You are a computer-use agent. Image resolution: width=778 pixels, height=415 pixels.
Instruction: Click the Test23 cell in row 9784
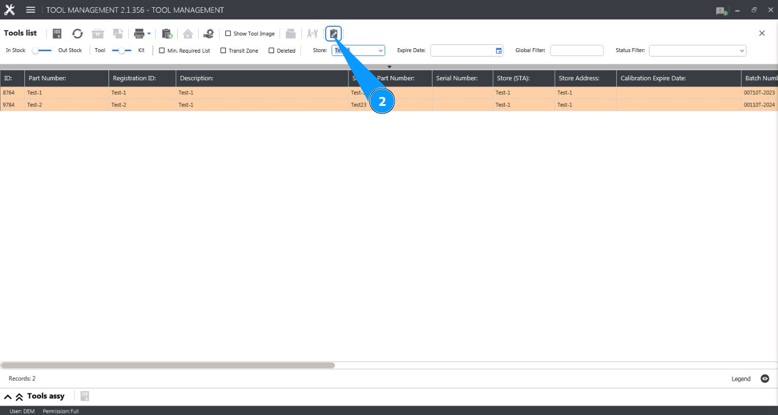[359, 105]
